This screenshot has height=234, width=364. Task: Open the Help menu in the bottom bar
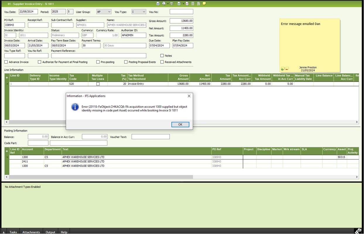pyautogui.click(x=64, y=232)
